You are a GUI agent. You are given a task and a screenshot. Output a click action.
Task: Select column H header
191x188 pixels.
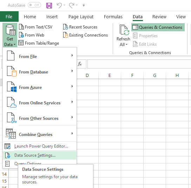(x=177, y=76)
